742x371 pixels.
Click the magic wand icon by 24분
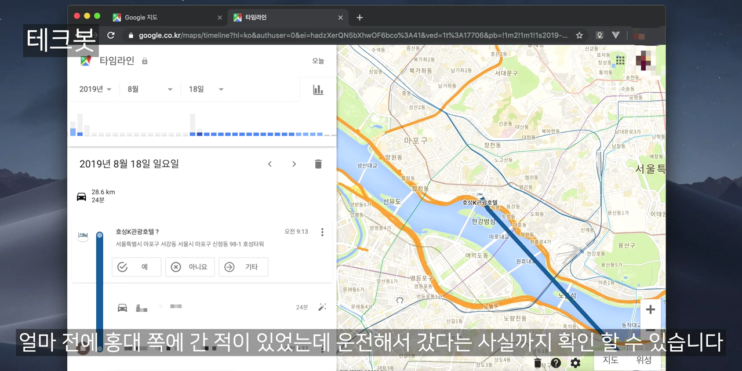(x=322, y=307)
